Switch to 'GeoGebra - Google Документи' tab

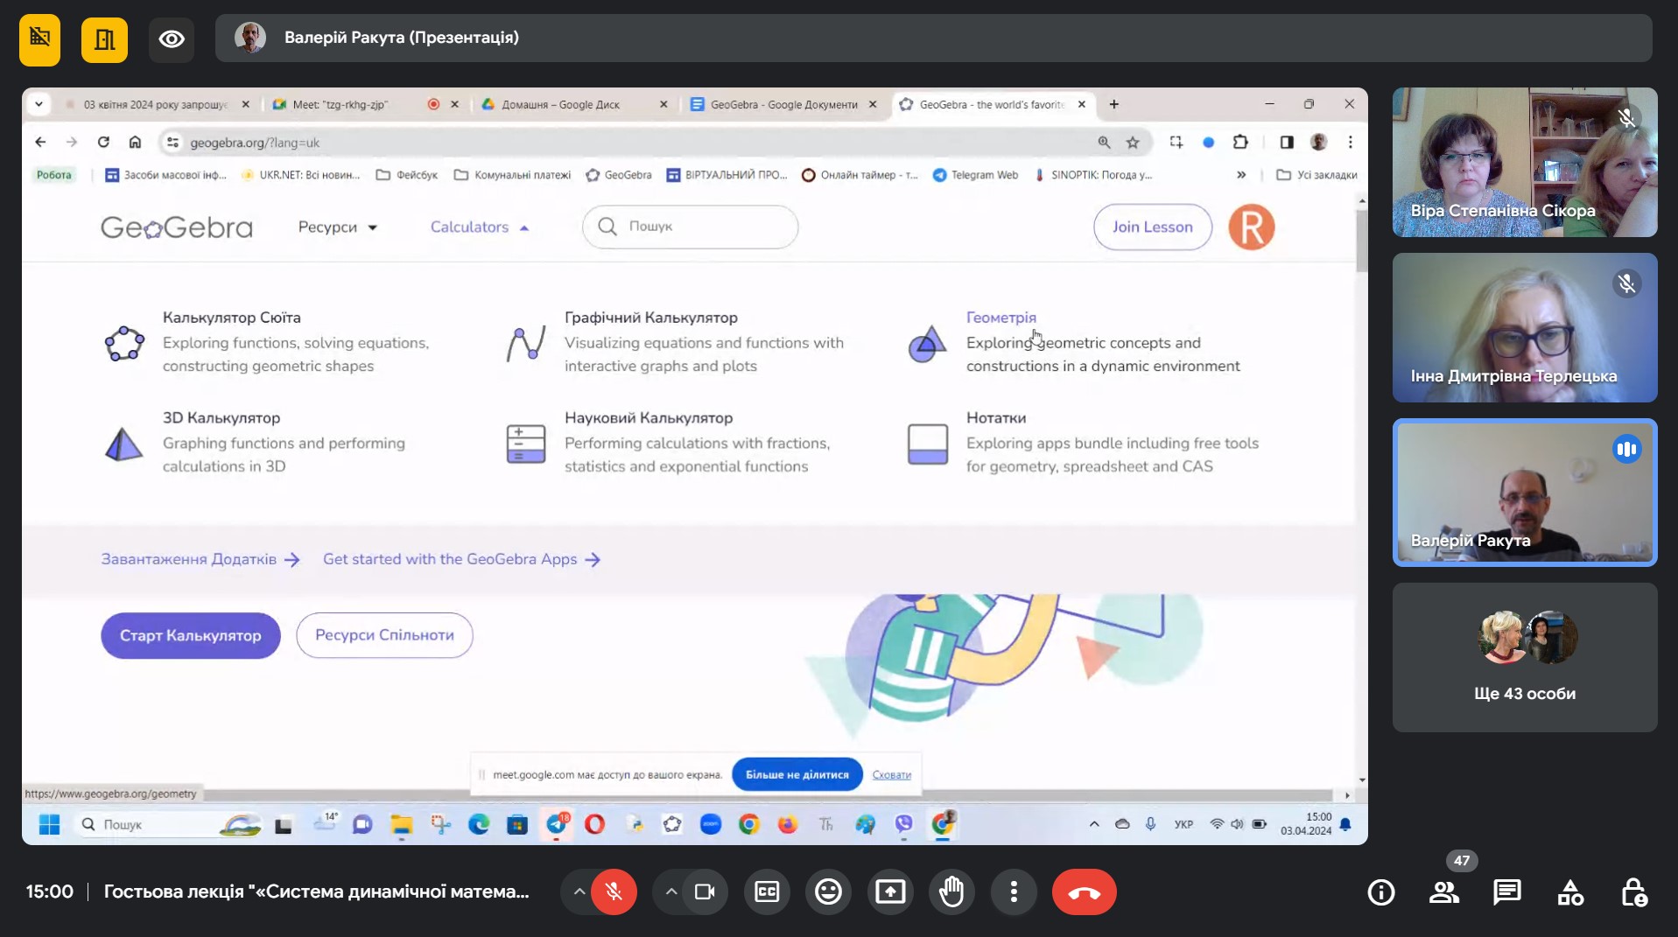tap(783, 104)
